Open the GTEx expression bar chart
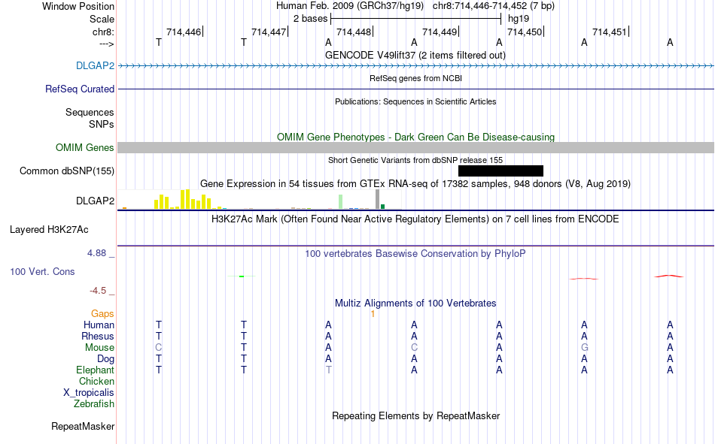715x444 pixels. click(x=260, y=199)
